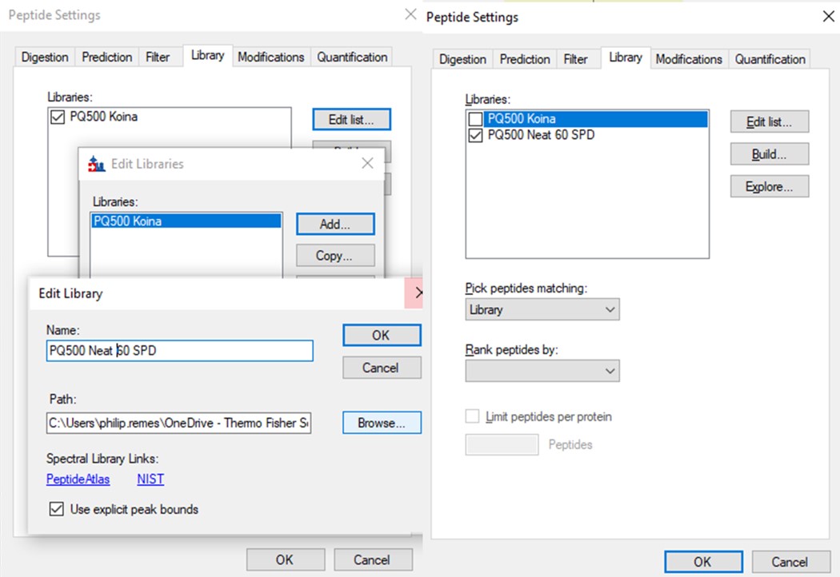Image resolution: width=840 pixels, height=577 pixels.
Task: Open Quantification tab in left Peptide Settings window
Action: coord(352,58)
